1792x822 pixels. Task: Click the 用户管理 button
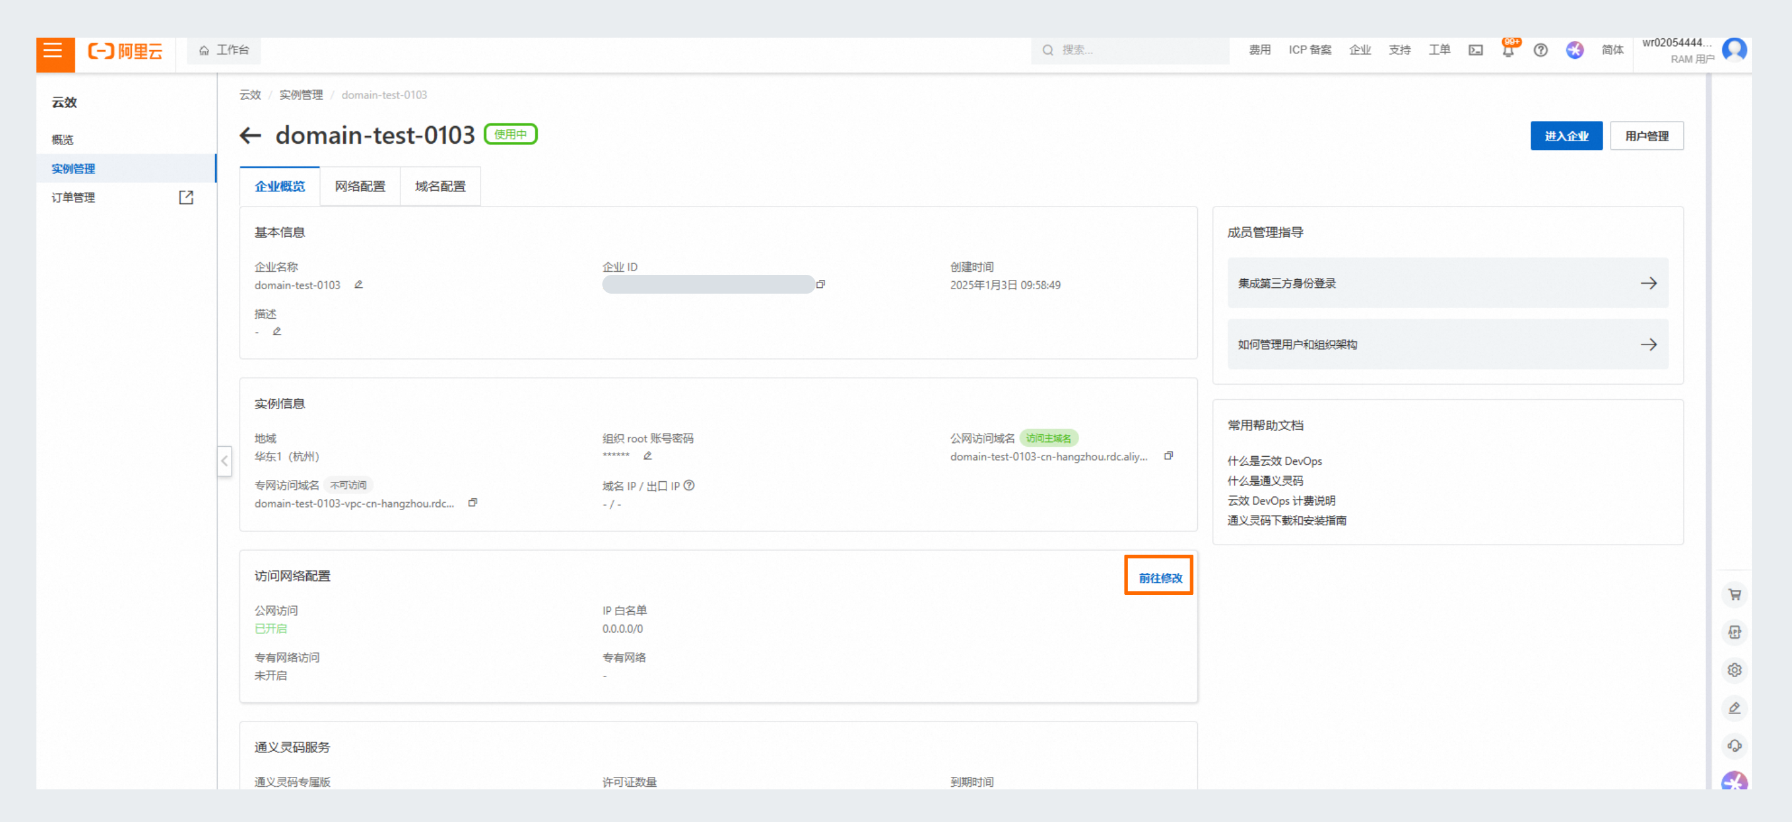click(x=1646, y=136)
